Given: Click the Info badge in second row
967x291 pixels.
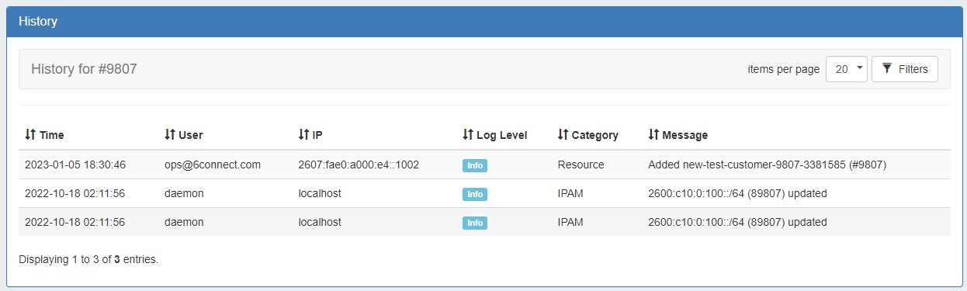Looking at the screenshot, I should (x=475, y=194).
